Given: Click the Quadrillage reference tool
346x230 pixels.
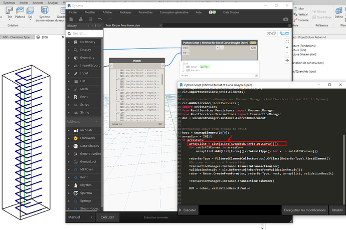Looking at the screenshot, I should click(322, 17).
